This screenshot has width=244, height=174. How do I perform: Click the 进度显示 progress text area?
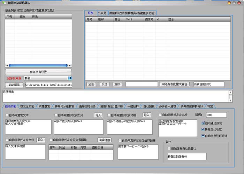pos(116,96)
